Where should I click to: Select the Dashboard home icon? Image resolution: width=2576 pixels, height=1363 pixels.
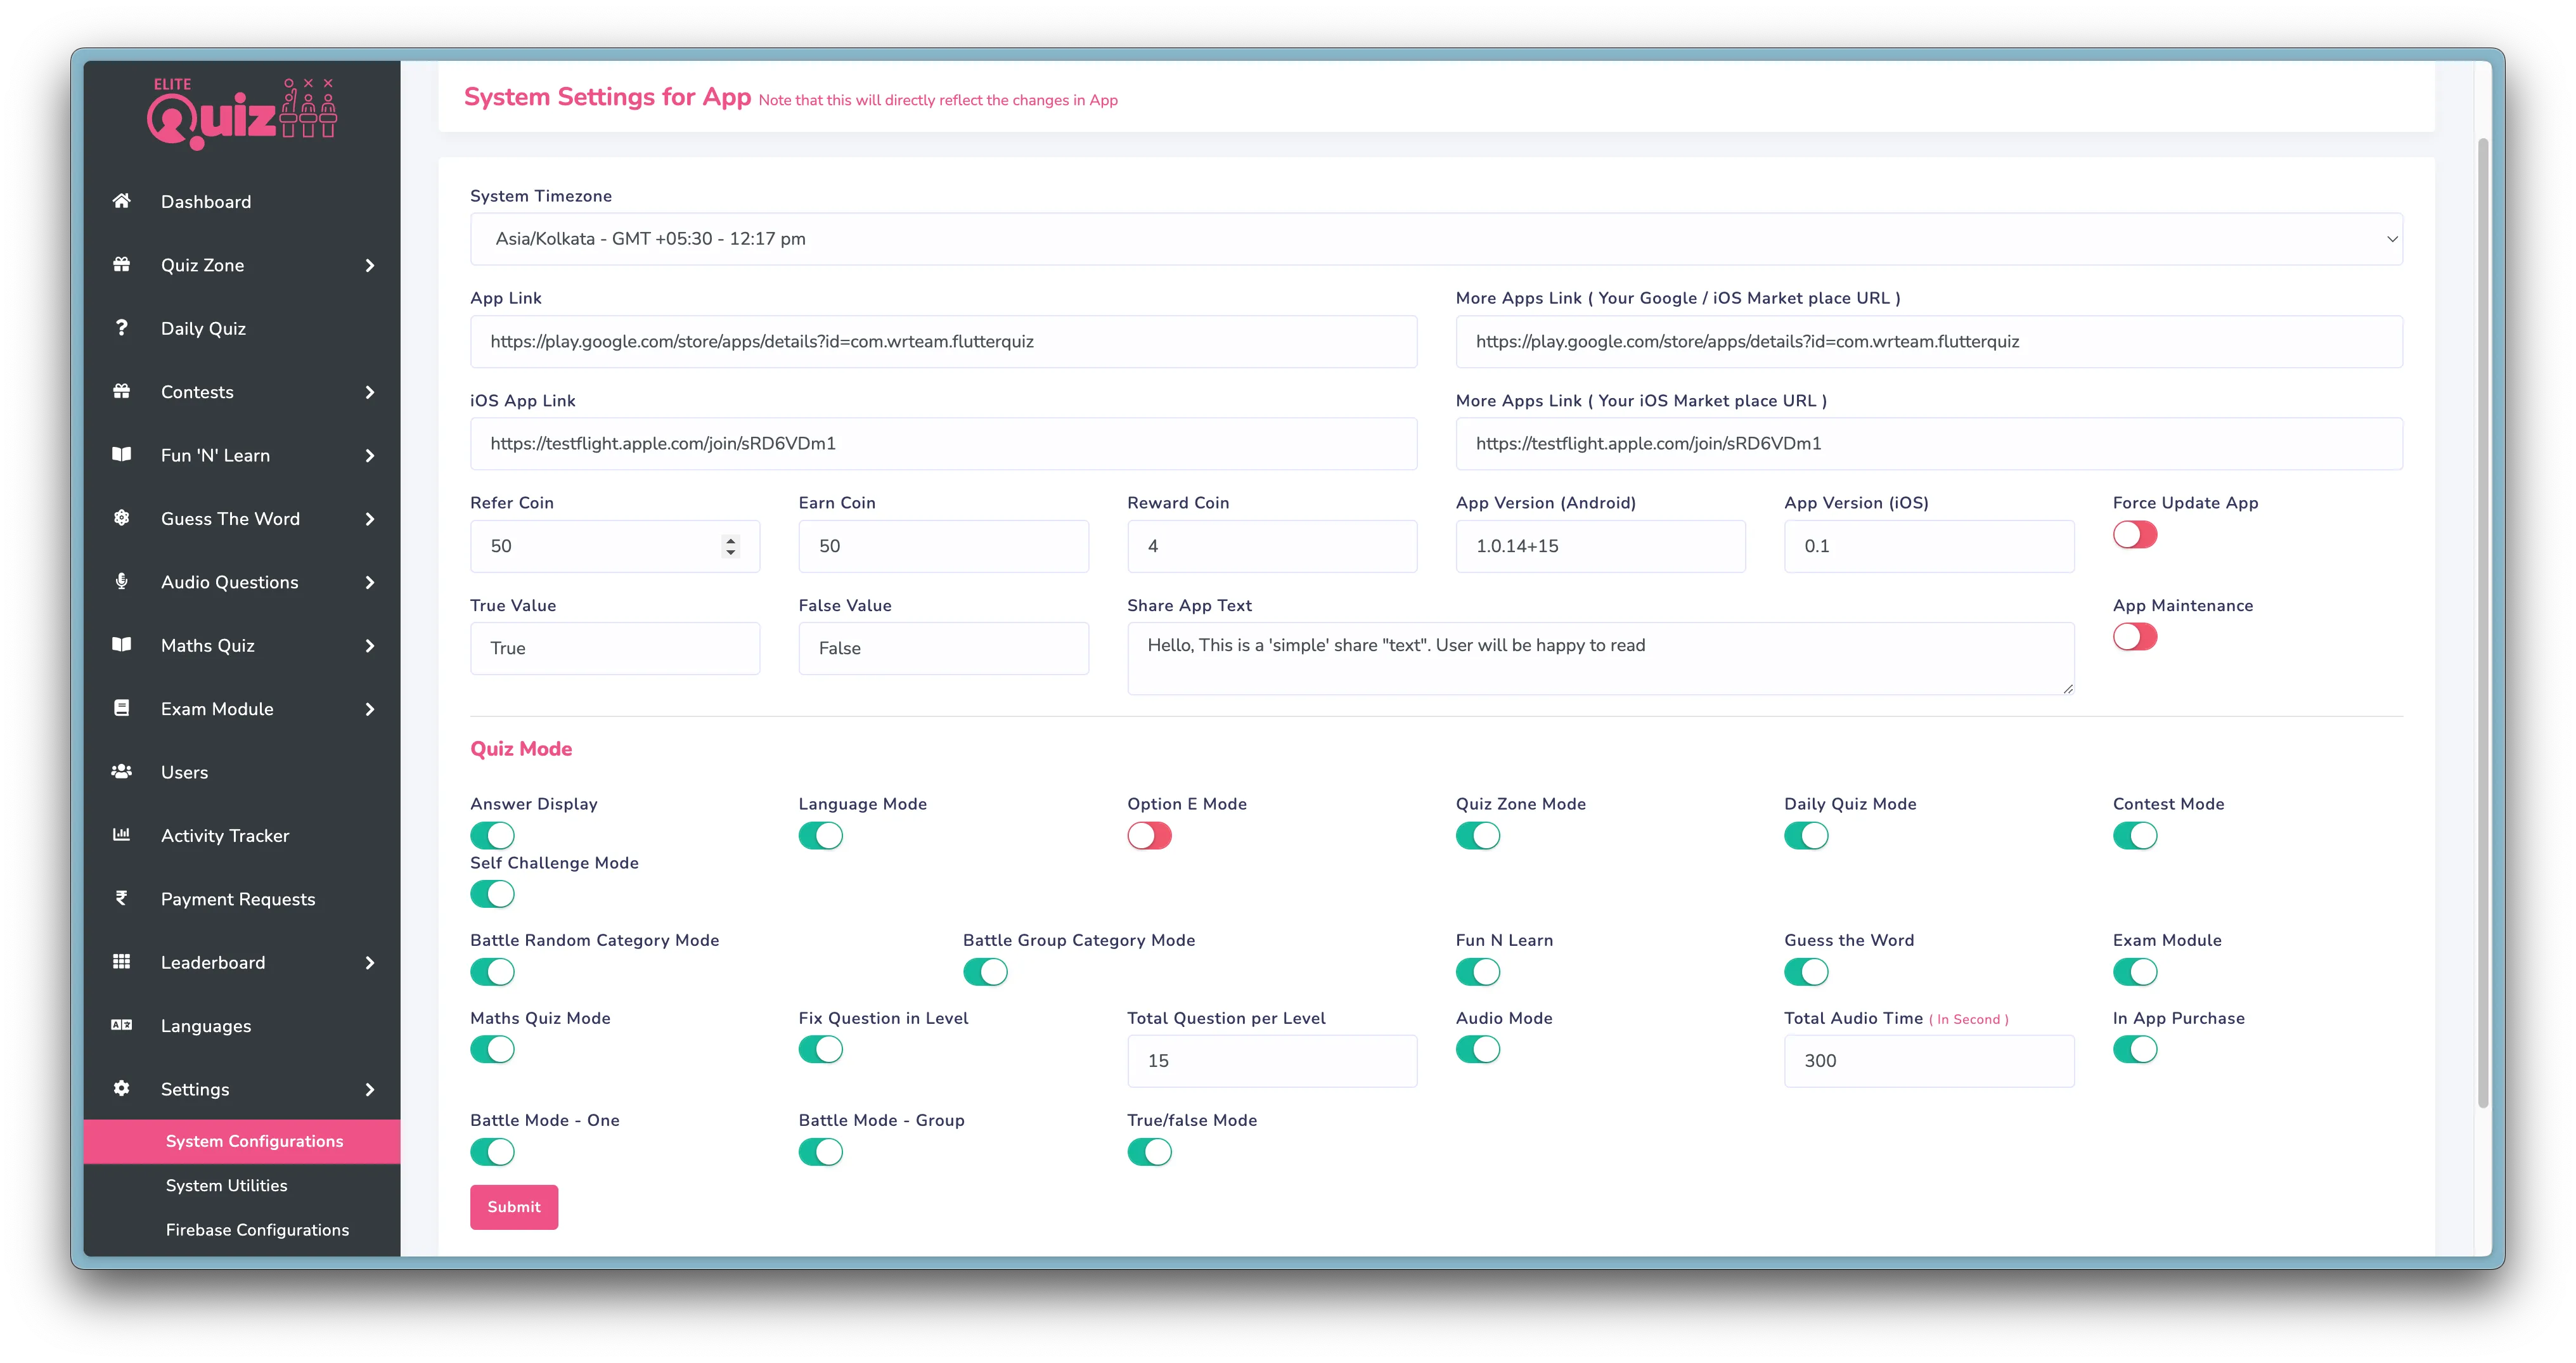(121, 201)
